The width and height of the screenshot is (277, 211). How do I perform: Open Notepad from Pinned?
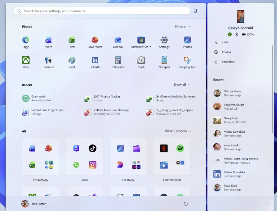164,62
